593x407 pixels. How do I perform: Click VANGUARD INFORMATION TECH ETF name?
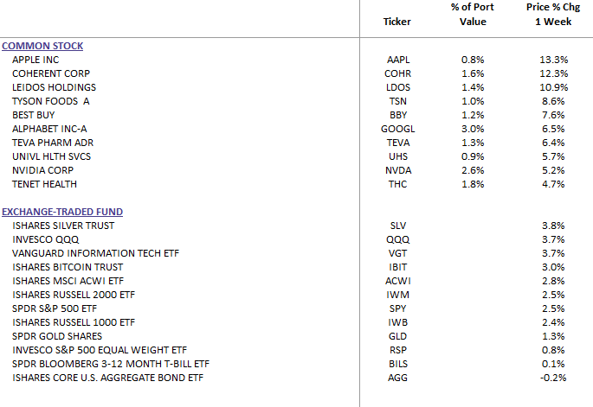[96, 253]
